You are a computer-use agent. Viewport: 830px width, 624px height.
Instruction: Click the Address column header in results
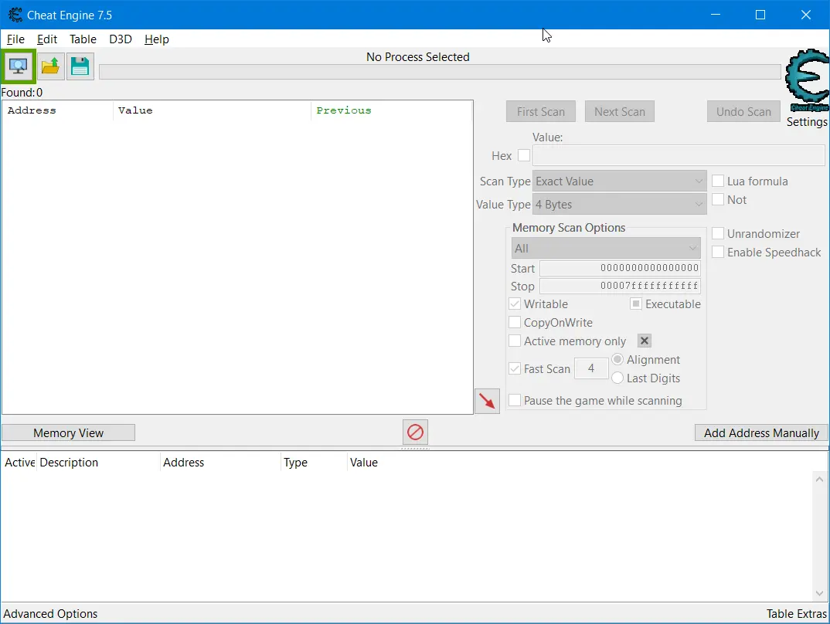[57, 110]
